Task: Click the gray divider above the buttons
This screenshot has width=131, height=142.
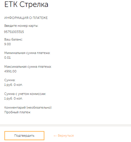Action: (65, 125)
